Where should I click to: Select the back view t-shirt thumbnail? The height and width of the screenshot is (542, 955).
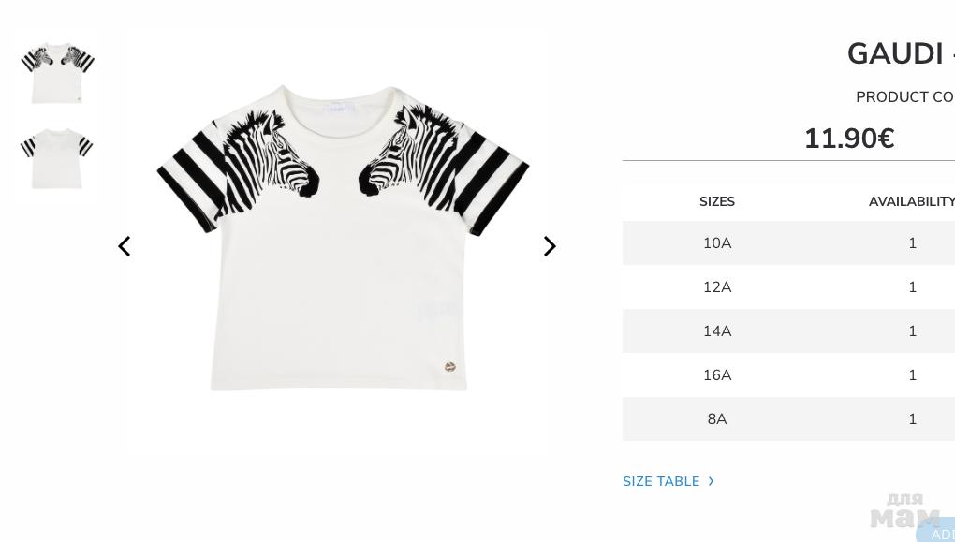(56, 158)
